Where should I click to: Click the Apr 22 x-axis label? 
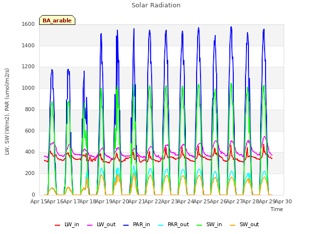153,201
